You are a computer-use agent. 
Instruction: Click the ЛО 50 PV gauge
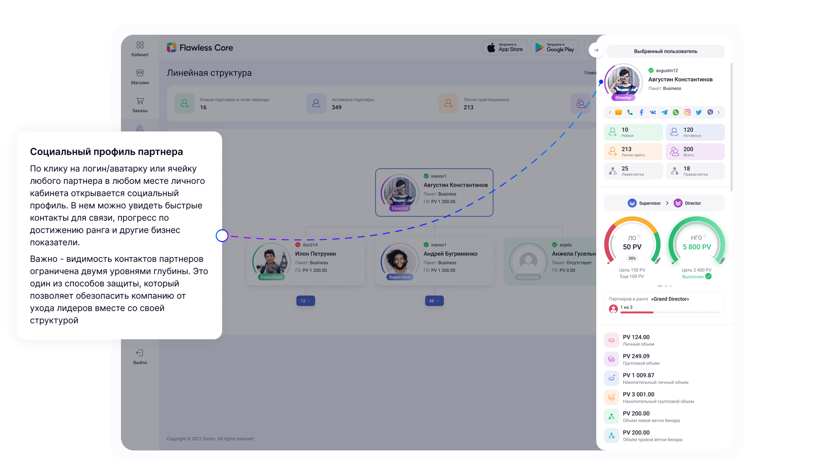point(632,241)
